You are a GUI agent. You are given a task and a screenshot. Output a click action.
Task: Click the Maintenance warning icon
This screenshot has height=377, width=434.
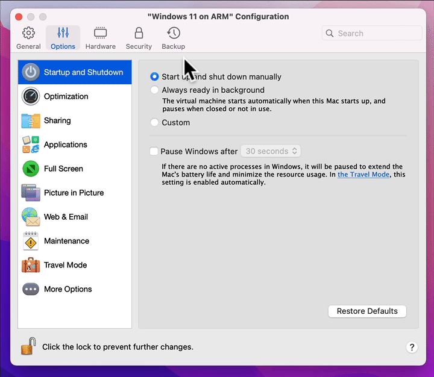[x=31, y=241]
